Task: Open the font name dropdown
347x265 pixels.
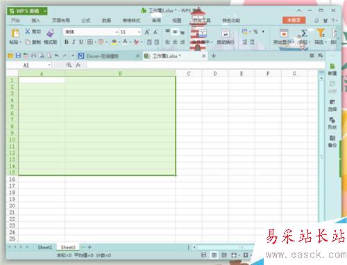Action: tap(117, 32)
